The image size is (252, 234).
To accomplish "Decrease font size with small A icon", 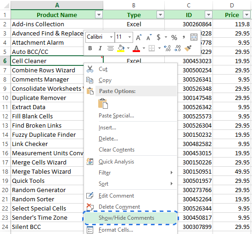I will (149, 37).
